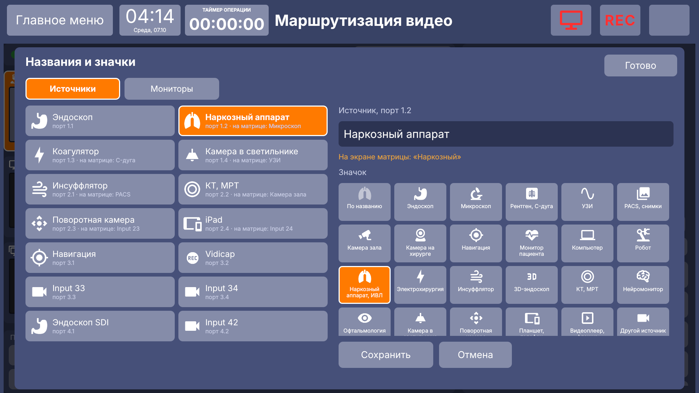The height and width of the screenshot is (393, 699).
Task: Choose the Робот icon tile
Action: pos(643,243)
